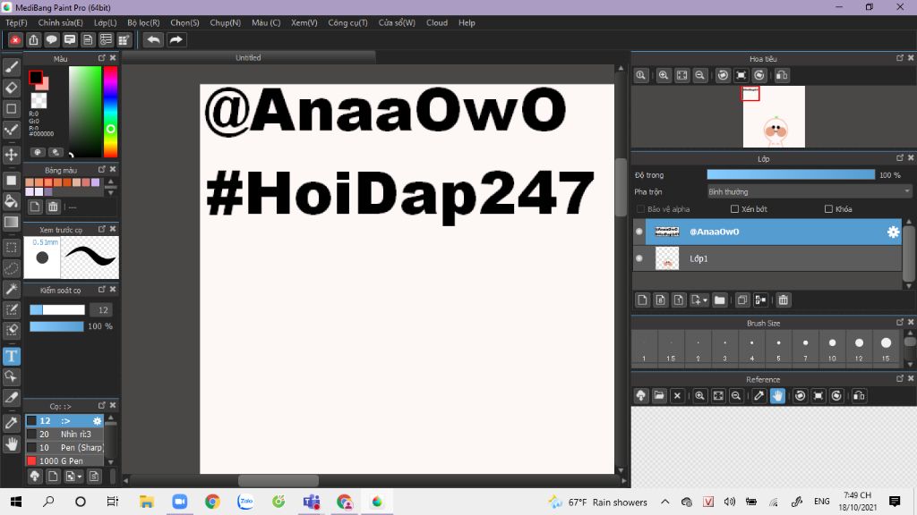Toggle red box of 1000 G Pen brush
The height and width of the screenshot is (515, 917).
(x=31, y=460)
